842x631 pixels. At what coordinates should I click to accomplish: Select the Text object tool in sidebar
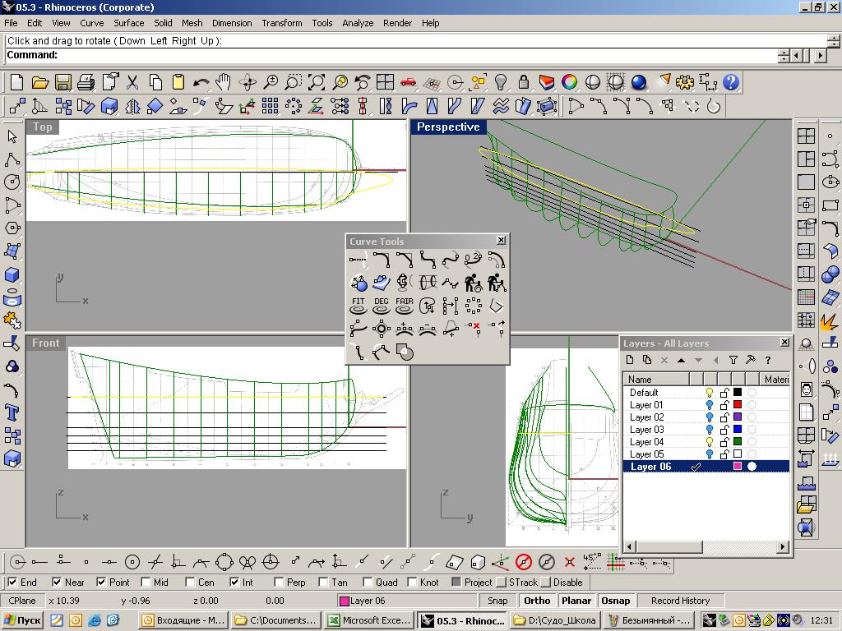12,412
